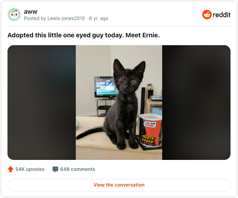Click the aww subreddit cat avatar
238x198 pixels.
coord(14,15)
